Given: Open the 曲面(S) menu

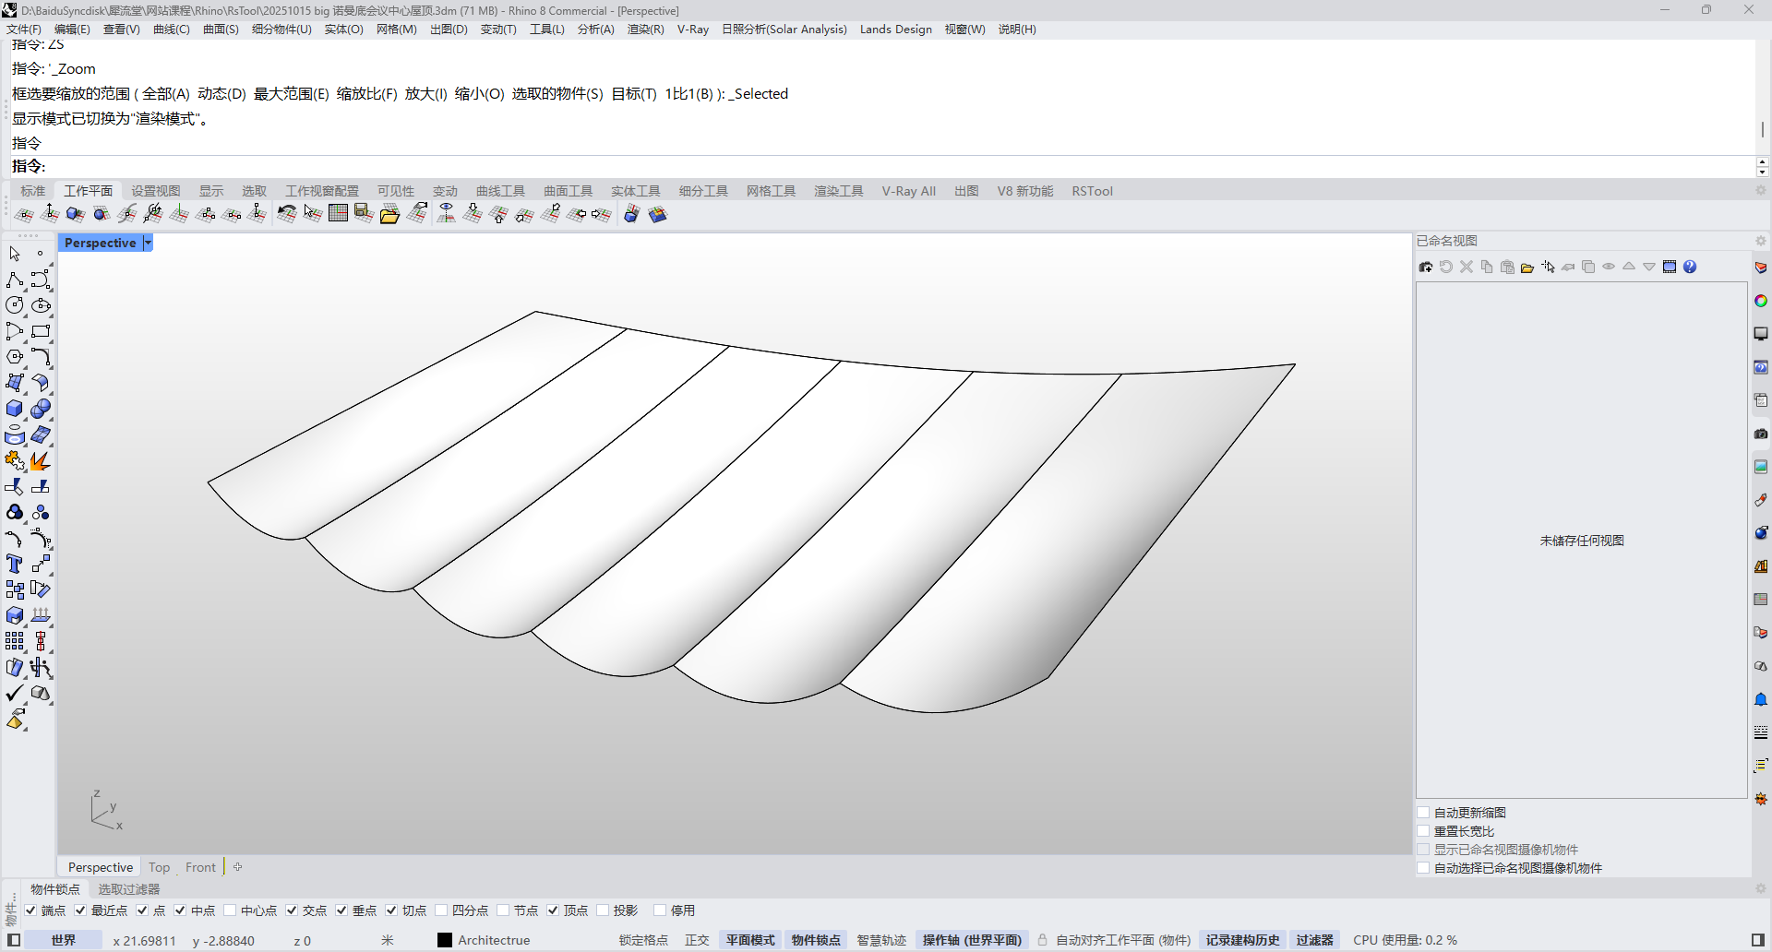Looking at the screenshot, I should coord(221,30).
